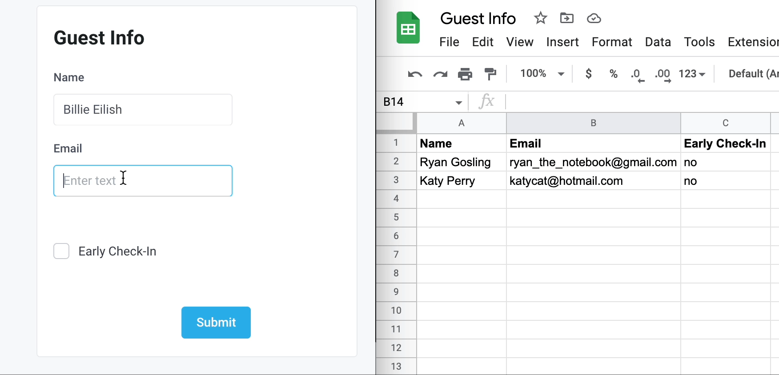Image resolution: width=779 pixels, height=375 pixels.
Task: Select row 2 header
Action: click(396, 162)
